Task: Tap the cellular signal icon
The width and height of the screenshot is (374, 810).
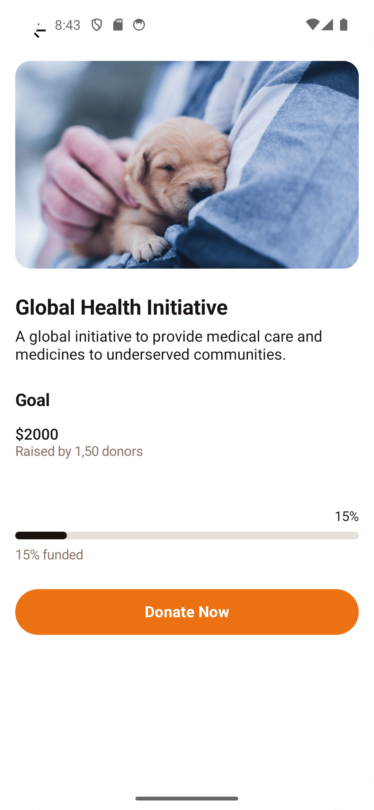Action: 327,25
